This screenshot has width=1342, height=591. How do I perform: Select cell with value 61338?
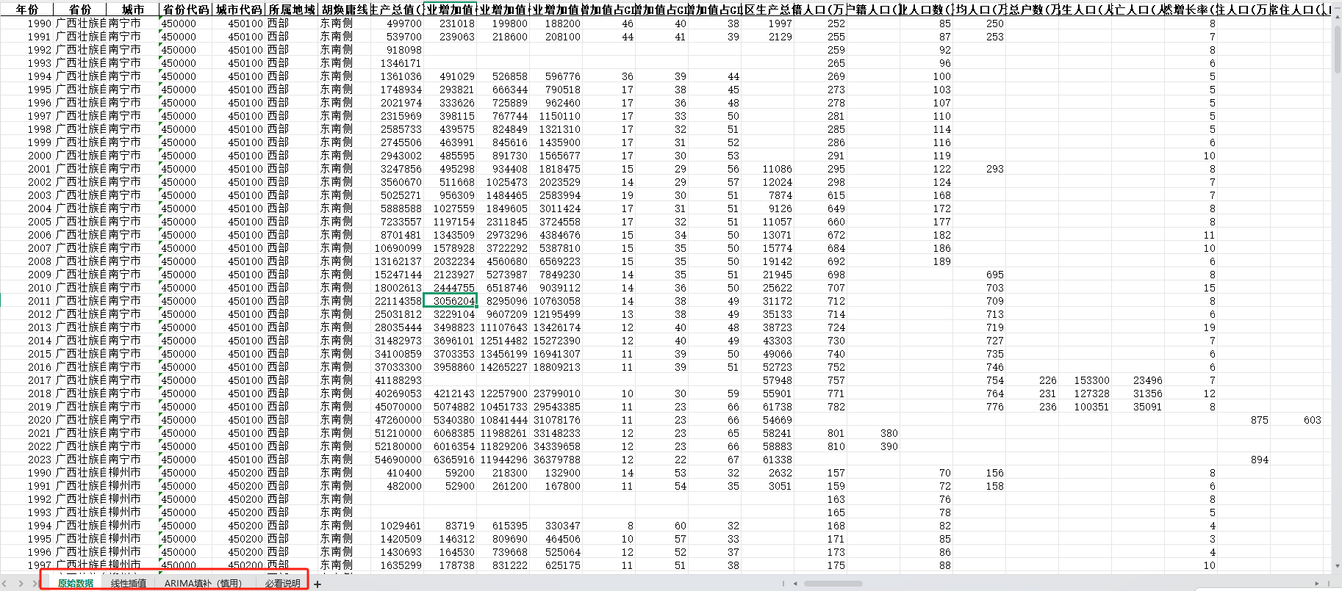(768, 460)
